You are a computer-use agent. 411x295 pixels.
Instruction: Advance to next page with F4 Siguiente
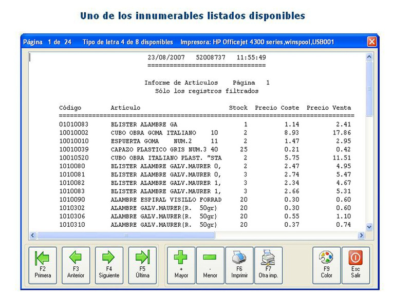point(109,265)
